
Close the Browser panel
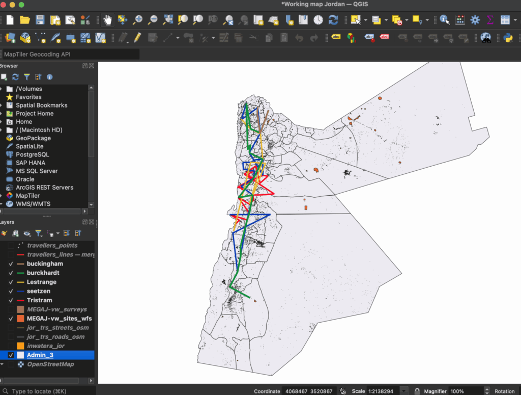tap(92, 66)
